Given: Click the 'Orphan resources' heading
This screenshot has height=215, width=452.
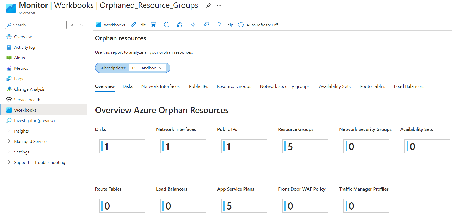Looking at the screenshot, I should 121,38.
